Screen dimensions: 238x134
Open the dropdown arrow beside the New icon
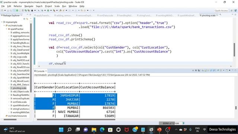tap(5, 10)
